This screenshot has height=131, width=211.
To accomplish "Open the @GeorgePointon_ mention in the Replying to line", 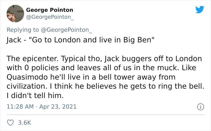I will point(67,30).
